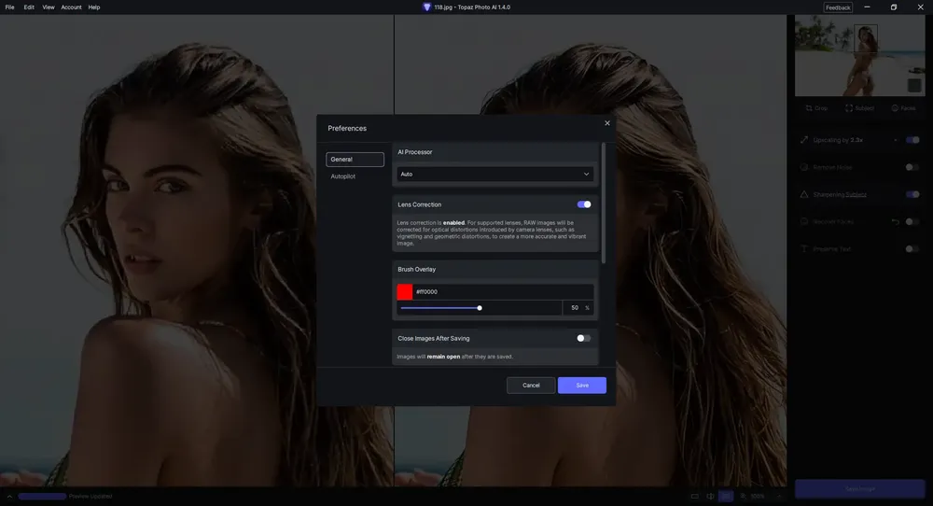Screen dimensions: 933x506
Task: Toggle the Sharpening Subject switch
Action: [912, 195]
